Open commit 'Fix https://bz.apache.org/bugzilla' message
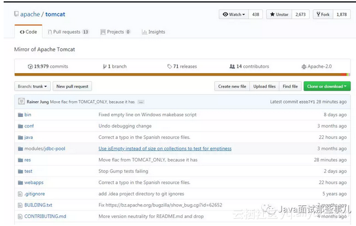This screenshot has height=226, width=356. (160, 205)
